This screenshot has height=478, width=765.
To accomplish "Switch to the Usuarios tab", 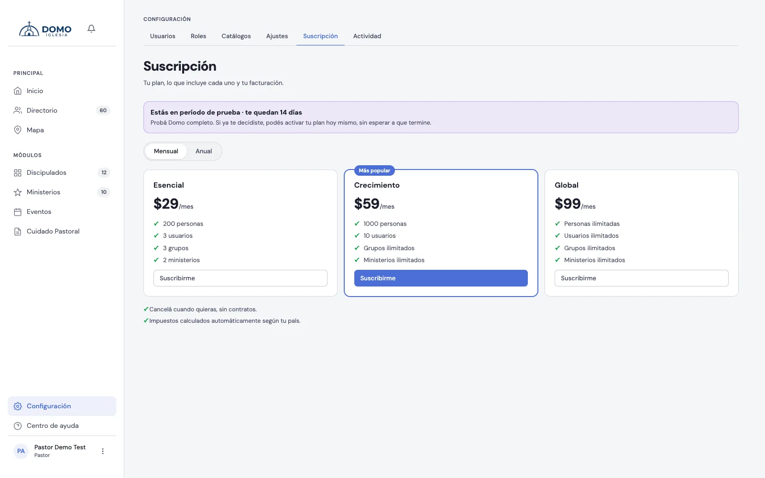I will point(163,36).
